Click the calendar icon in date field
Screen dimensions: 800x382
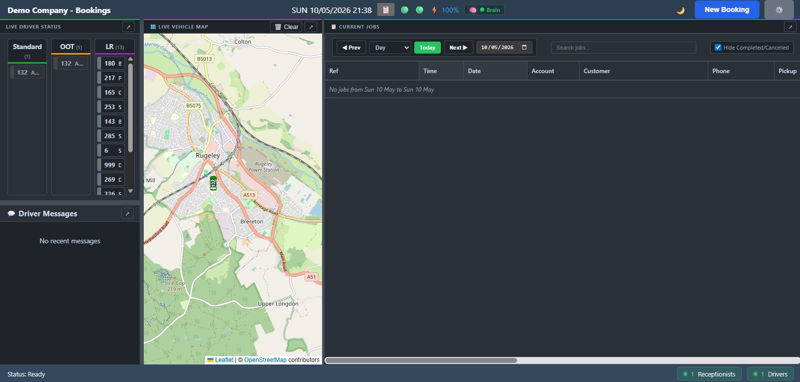point(524,47)
